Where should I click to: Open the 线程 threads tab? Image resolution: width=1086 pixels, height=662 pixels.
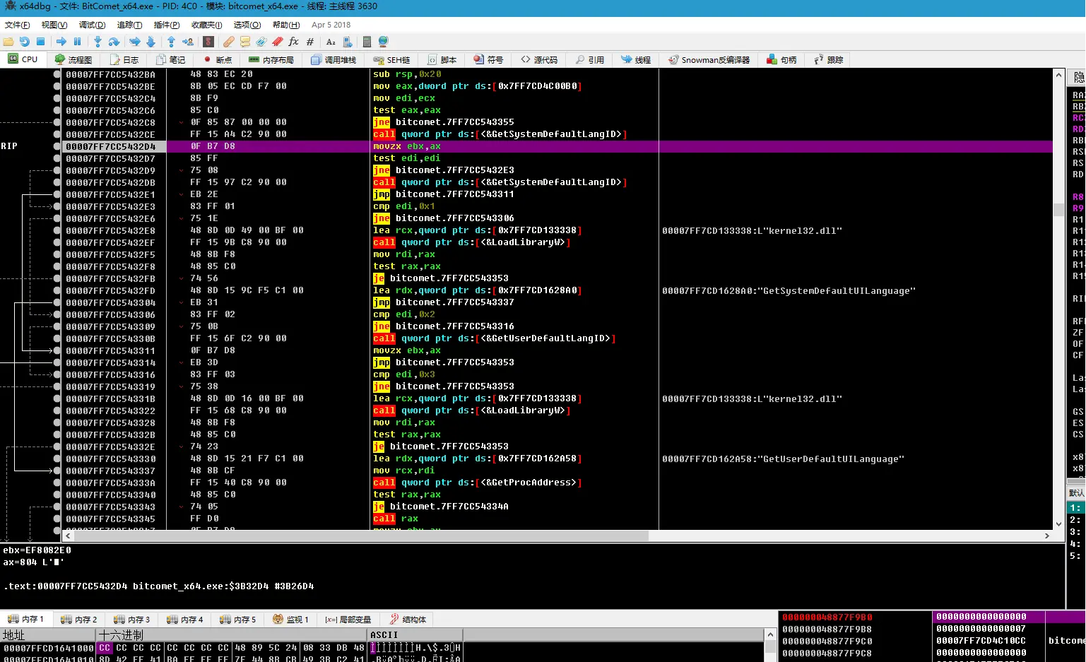pos(636,59)
